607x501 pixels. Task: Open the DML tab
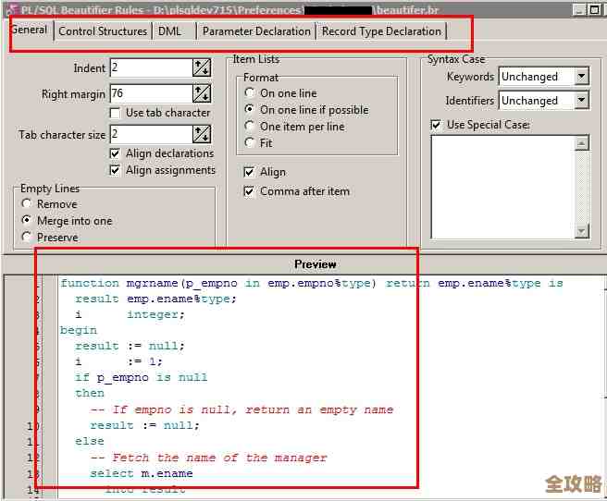(170, 31)
